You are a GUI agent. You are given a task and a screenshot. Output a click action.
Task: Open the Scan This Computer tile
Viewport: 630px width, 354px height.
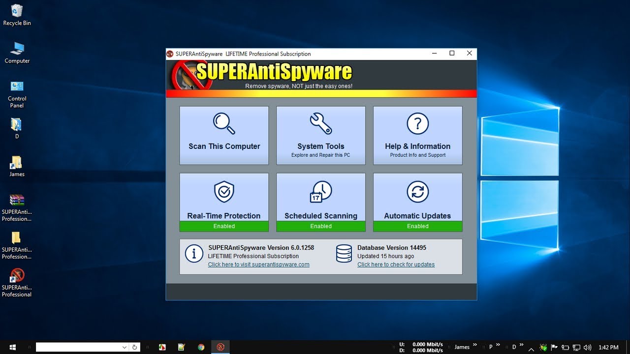224,135
